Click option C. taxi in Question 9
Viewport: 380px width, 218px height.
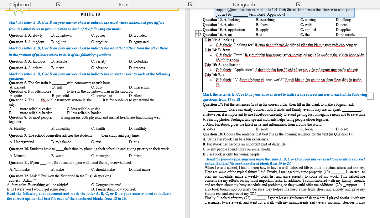(96, 142)
